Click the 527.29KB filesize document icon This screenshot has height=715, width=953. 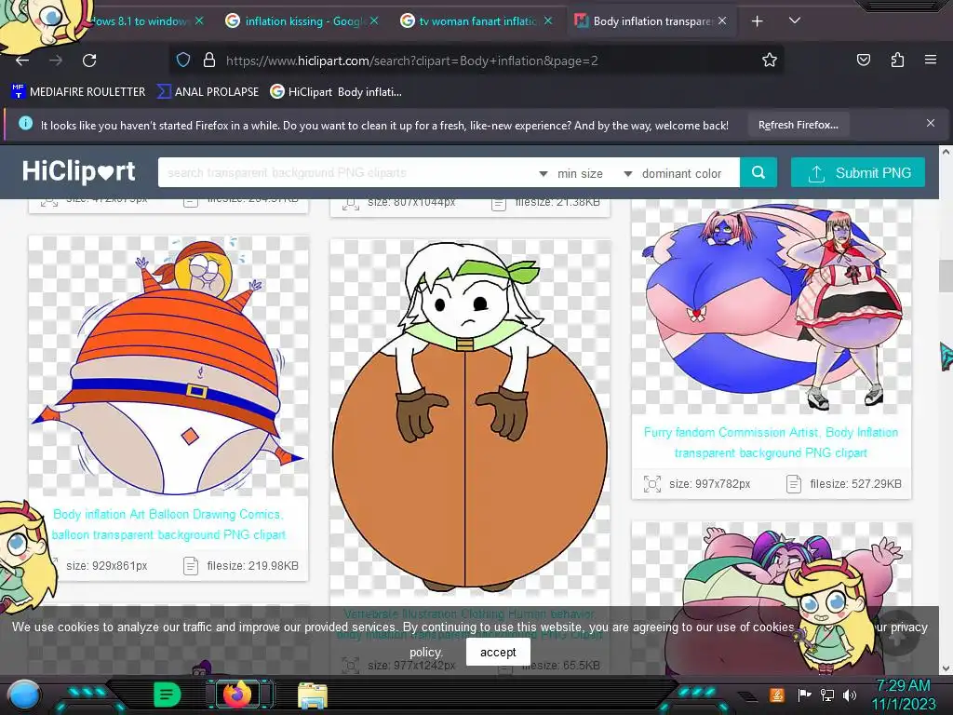(x=793, y=484)
